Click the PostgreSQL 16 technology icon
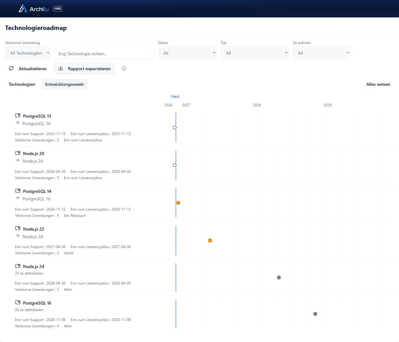Image resolution: width=399 pixels, height=342 pixels. click(x=18, y=303)
